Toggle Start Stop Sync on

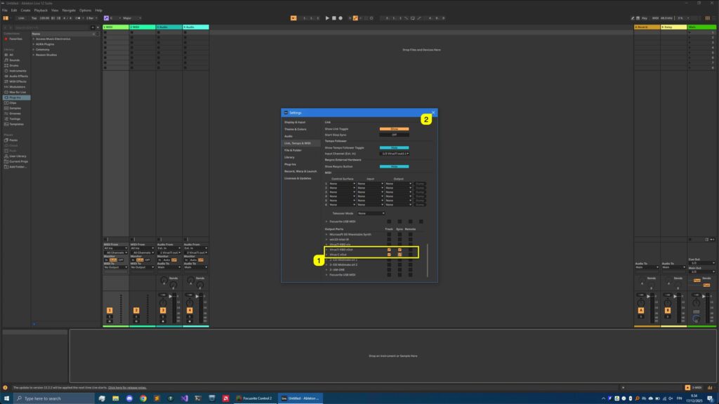click(394, 135)
